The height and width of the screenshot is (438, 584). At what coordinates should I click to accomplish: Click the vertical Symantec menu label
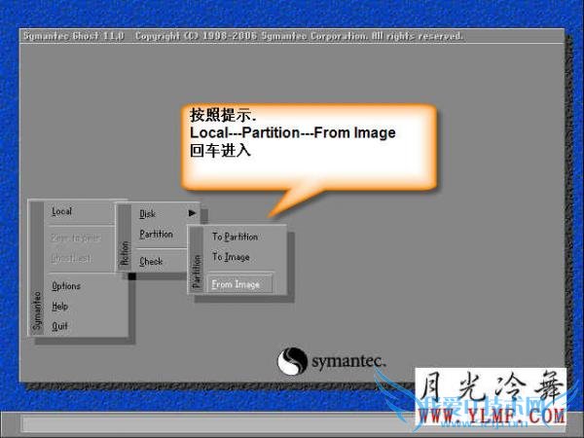pos(37,311)
